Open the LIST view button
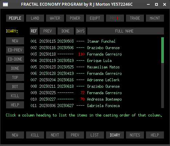Screen dimensions: 170x146 coord(95,135)
